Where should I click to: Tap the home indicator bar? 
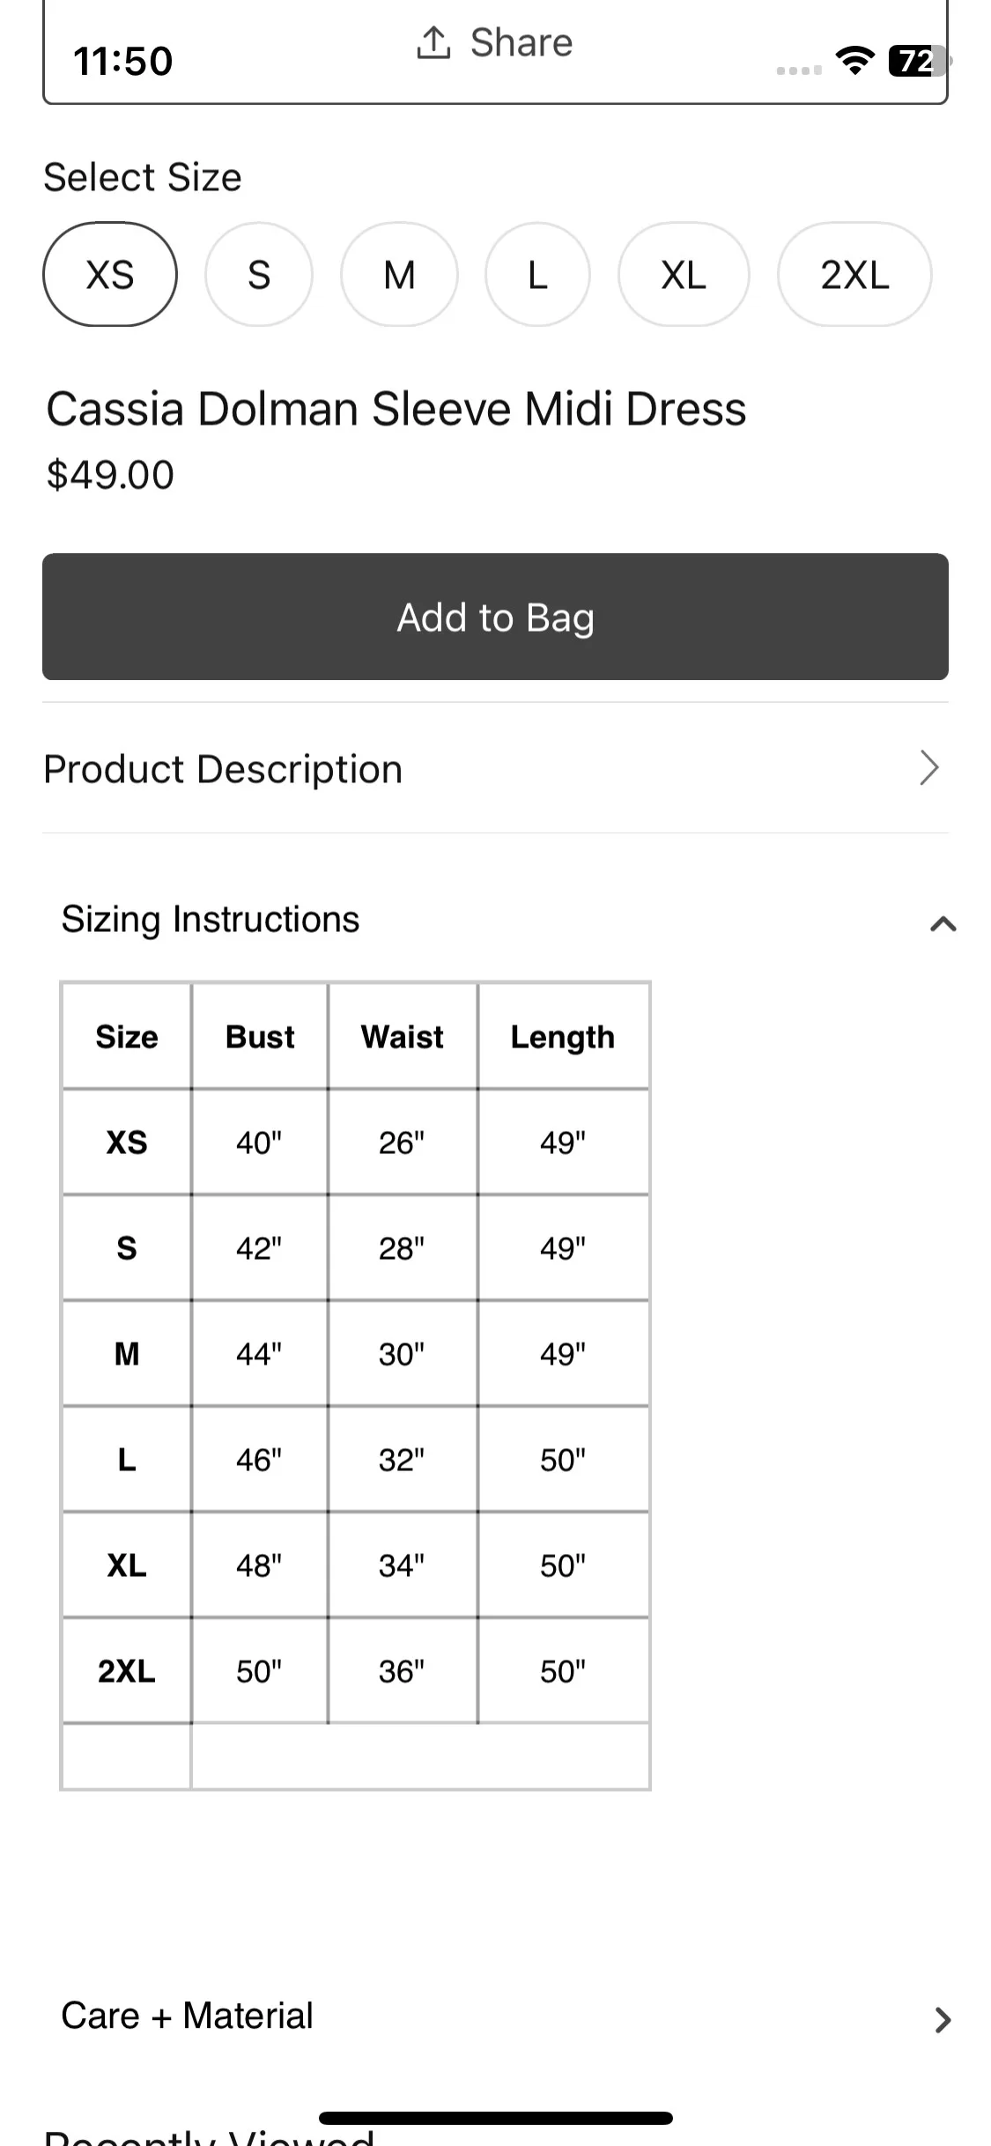click(495, 2118)
